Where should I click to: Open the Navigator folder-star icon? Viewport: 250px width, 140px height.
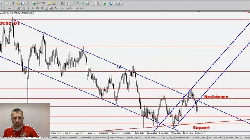[18, 3]
